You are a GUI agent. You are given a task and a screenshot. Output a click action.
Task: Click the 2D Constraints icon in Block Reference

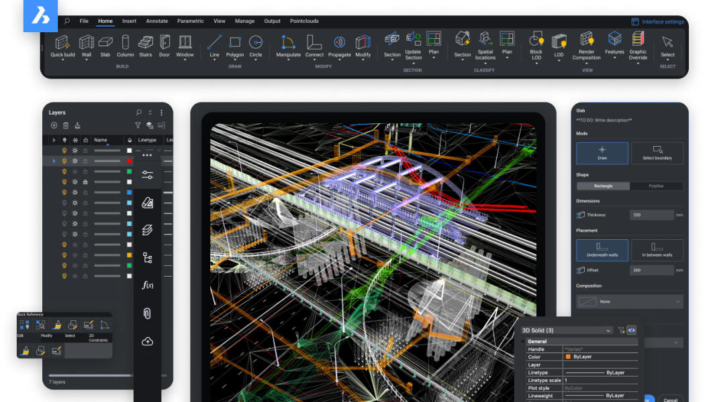104,325
